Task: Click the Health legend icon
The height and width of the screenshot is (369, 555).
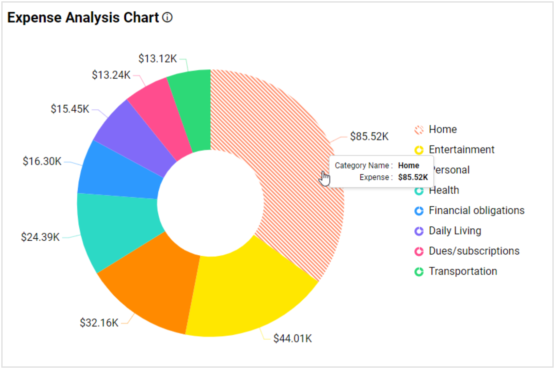Action: 419,190
